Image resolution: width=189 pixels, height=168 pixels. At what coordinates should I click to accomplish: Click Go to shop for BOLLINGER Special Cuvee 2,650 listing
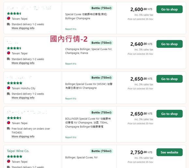(169, 114)
